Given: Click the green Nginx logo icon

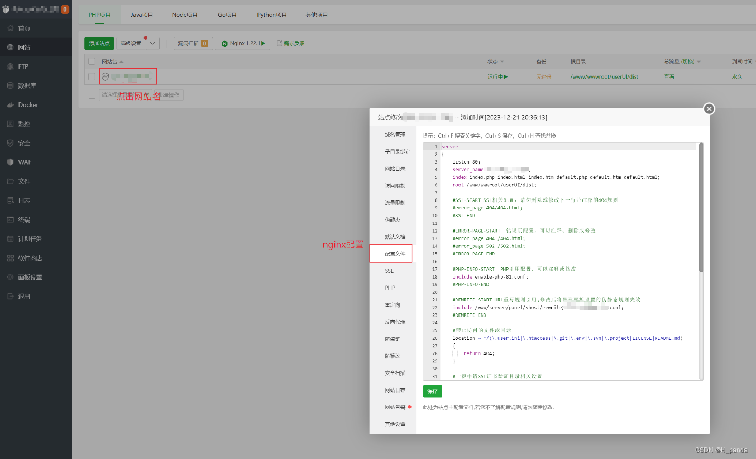Looking at the screenshot, I should [x=224, y=44].
